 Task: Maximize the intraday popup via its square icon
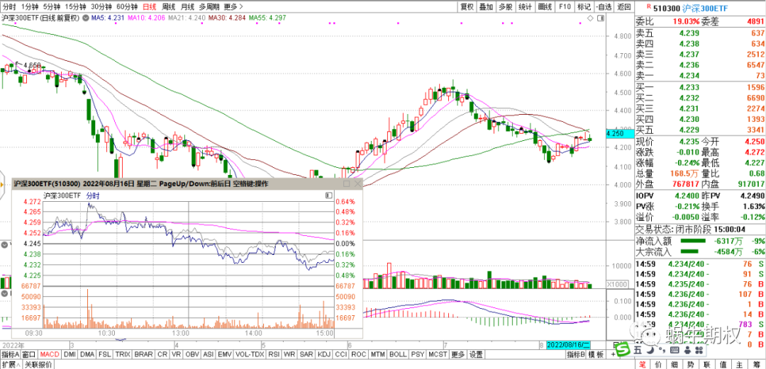tap(346, 183)
